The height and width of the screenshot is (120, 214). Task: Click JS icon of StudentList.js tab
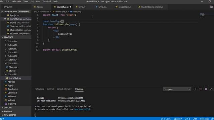click(117, 7)
